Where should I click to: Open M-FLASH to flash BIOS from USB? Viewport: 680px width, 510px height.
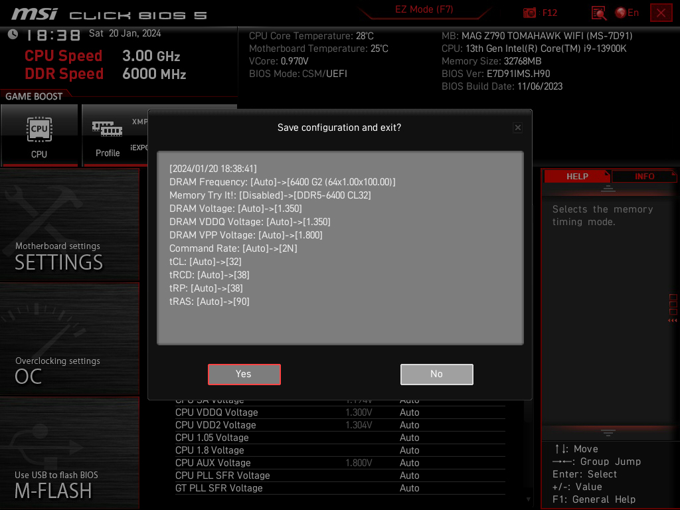(x=69, y=453)
